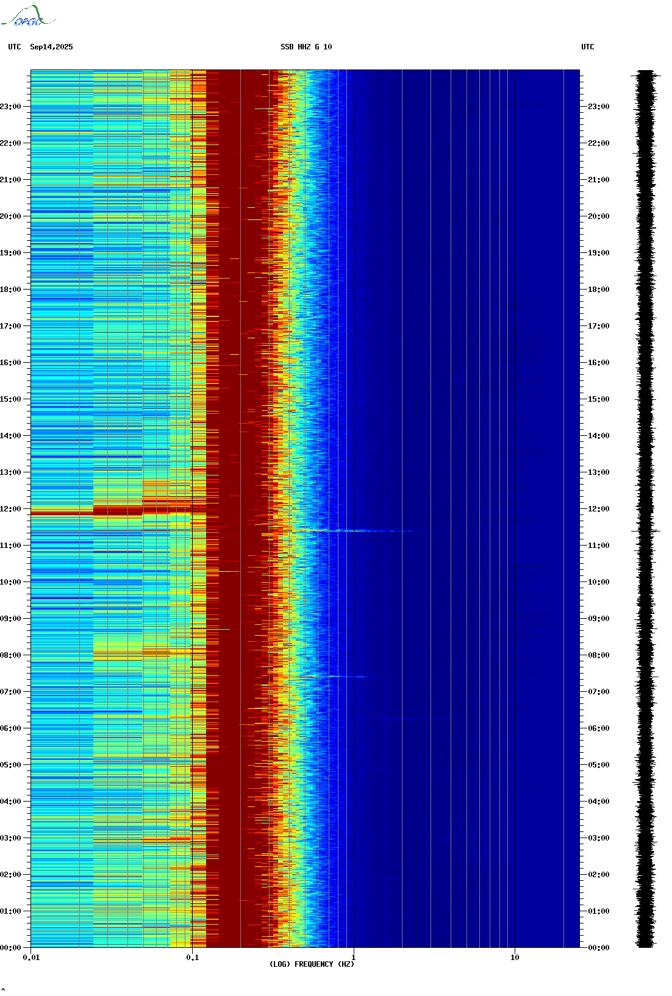This screenshot has height=996, width=672.
Task: Click the left 19:00 time label
Action: (10, 253)
